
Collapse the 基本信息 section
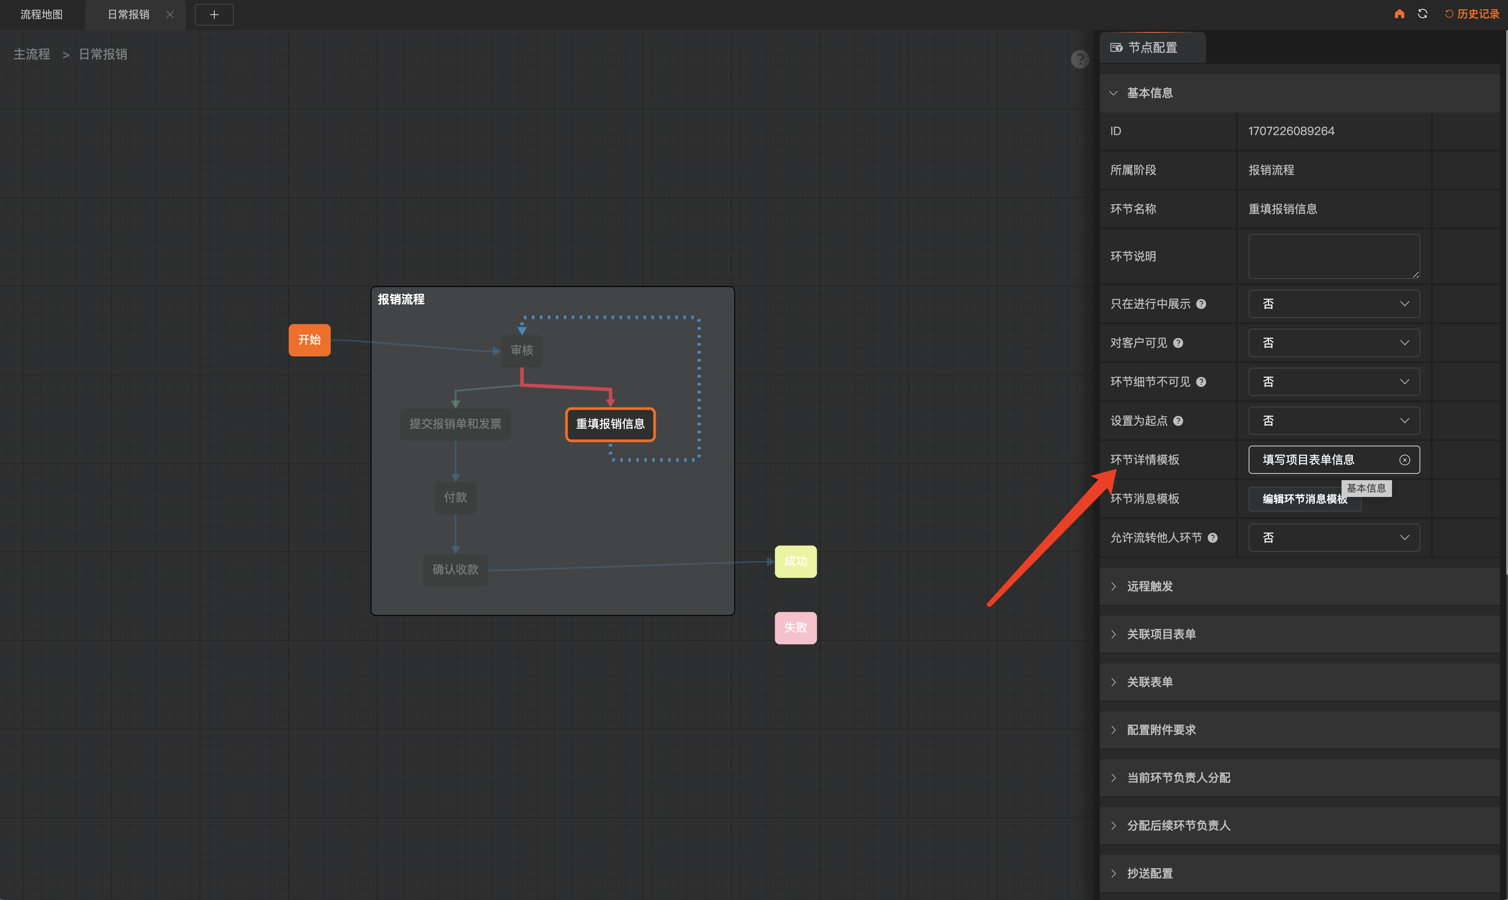click(1299, 93)
